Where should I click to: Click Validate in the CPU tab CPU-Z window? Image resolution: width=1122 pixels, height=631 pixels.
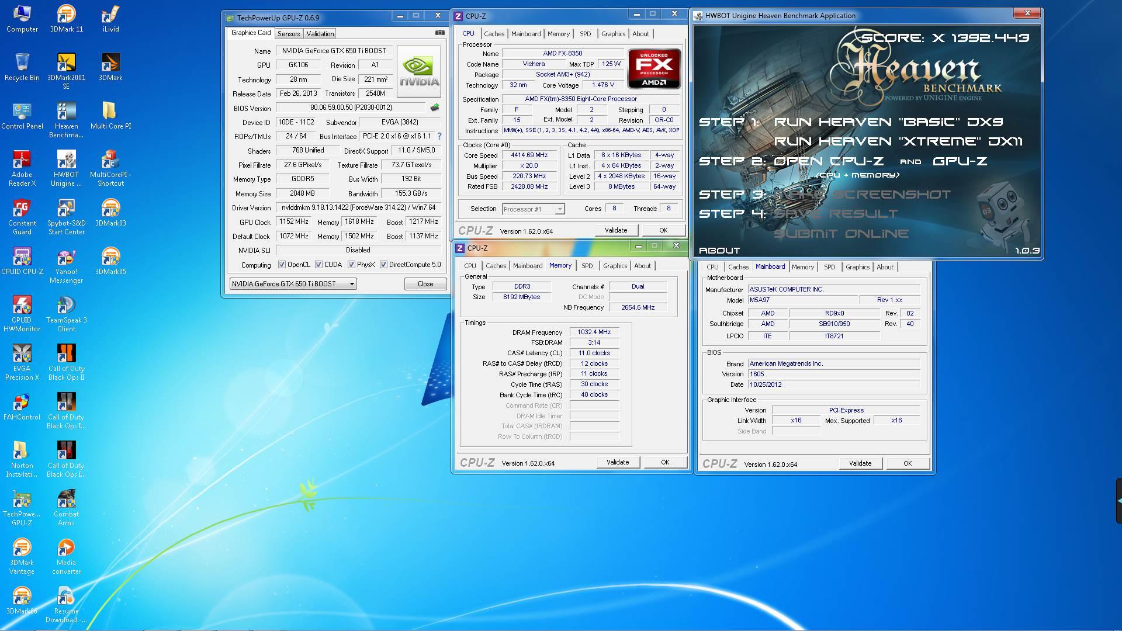point(616,230)
